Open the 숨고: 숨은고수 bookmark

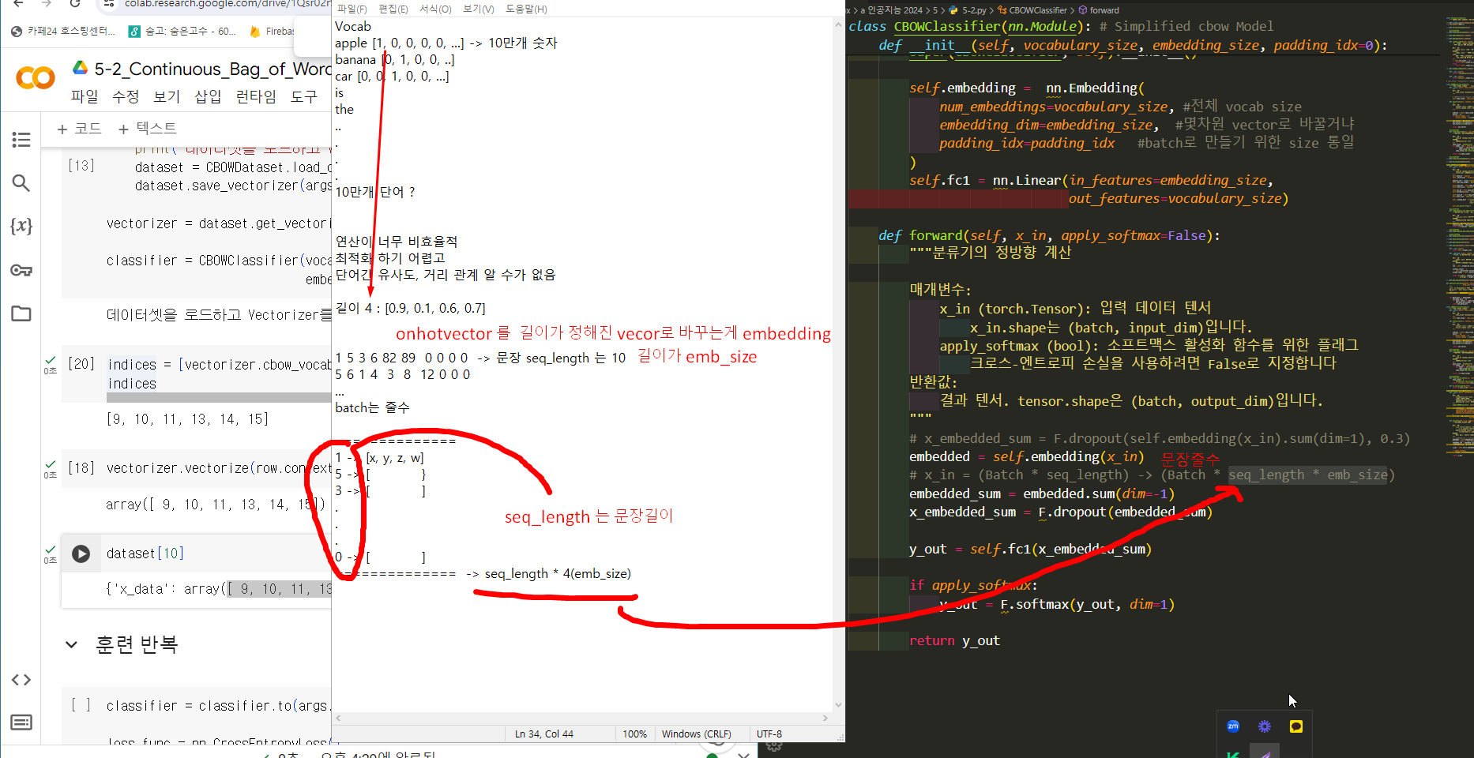pos(182,32)
